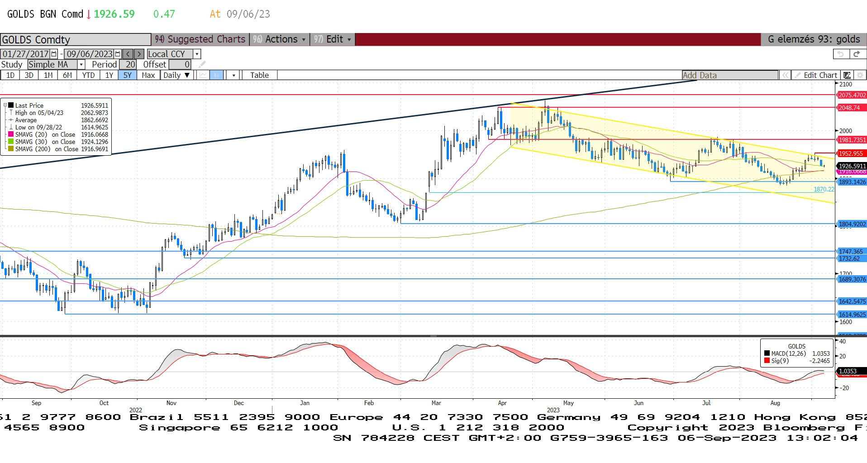867x463 pixels.
Task: Click the Low on 09/28/22 marker icon
Action: coord(11,127)
